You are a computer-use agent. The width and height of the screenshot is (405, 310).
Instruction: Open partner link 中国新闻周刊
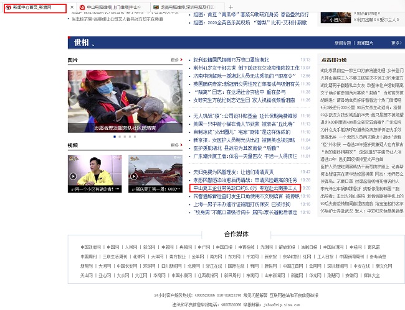coord(351,257)
